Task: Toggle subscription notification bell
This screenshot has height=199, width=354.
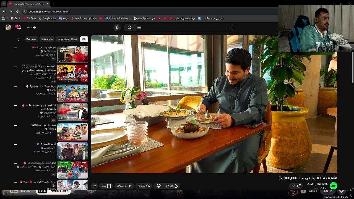Action: [299, 186]
